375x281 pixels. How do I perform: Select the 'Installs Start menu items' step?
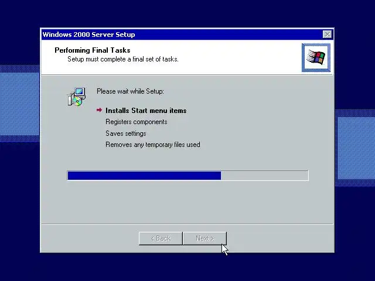146,111
